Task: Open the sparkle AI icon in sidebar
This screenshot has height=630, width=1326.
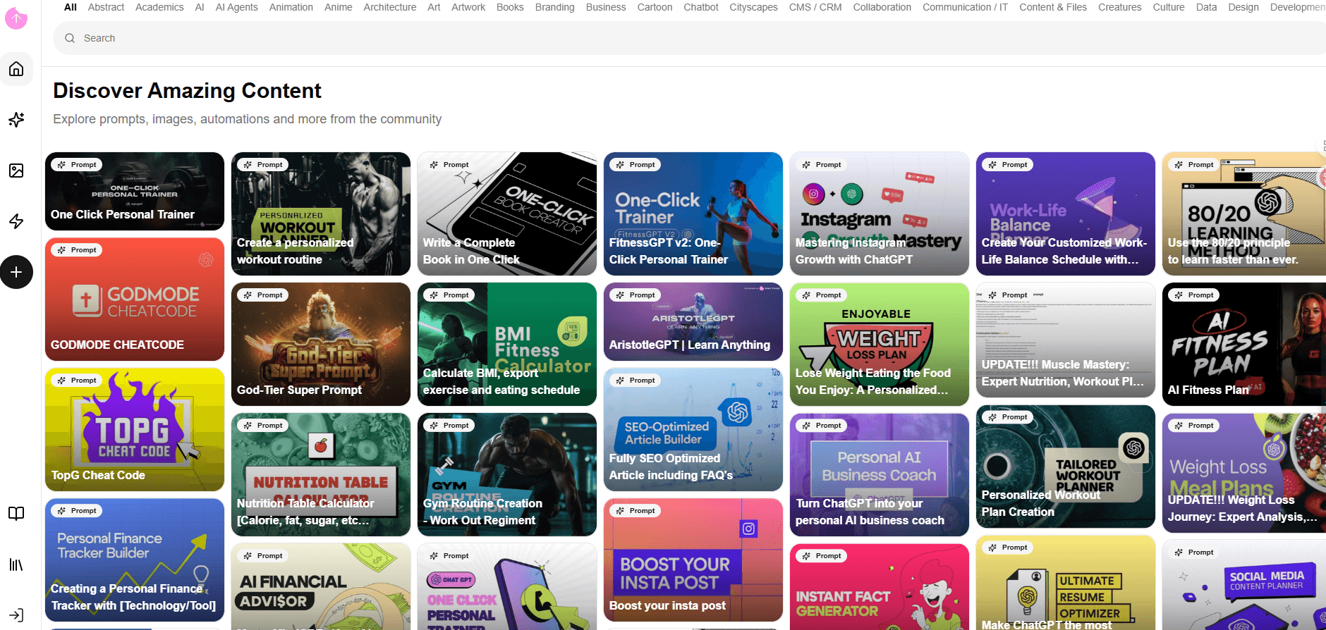Action: (x=16, y=120)
